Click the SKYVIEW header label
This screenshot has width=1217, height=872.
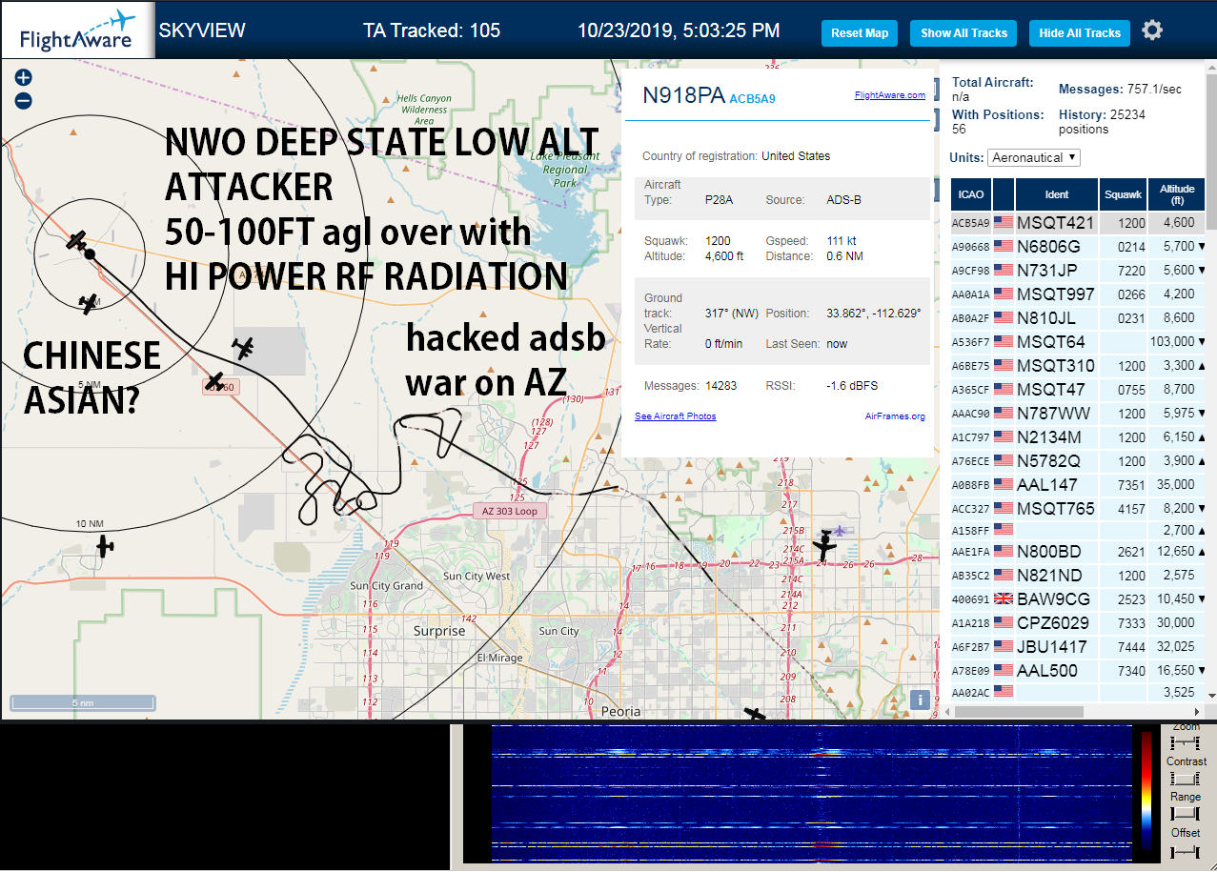202,30
